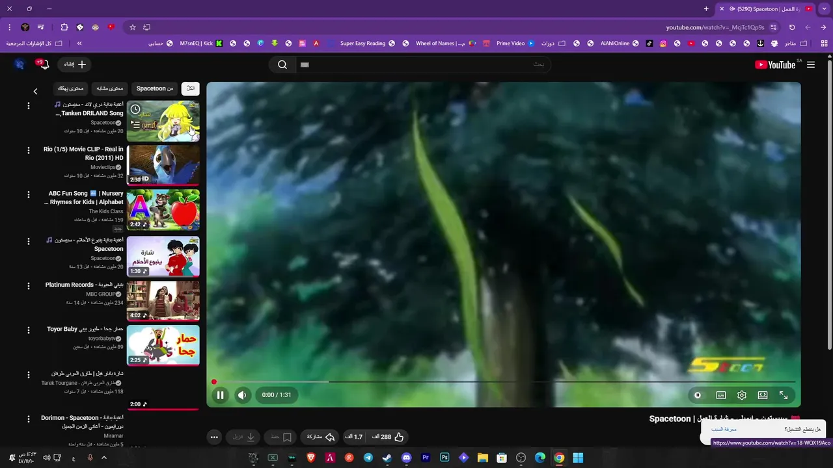
Task: Select the محتوى مشابه chip
Action: (x=110, y=88)
